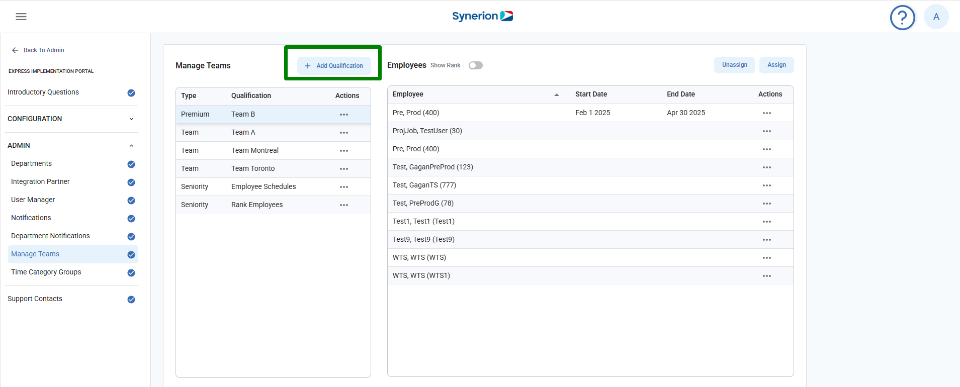Select the Team Montreal row

[273, 151]
